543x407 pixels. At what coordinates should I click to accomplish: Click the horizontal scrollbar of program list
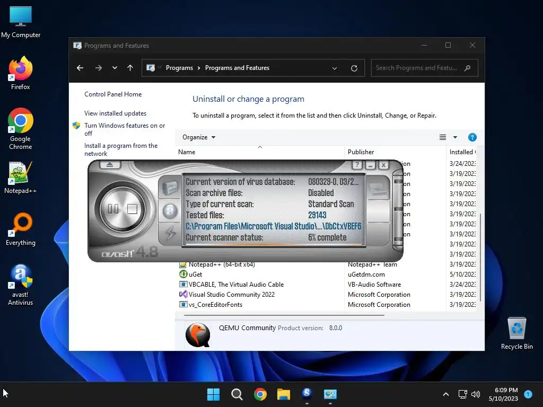tap(284, 315)
